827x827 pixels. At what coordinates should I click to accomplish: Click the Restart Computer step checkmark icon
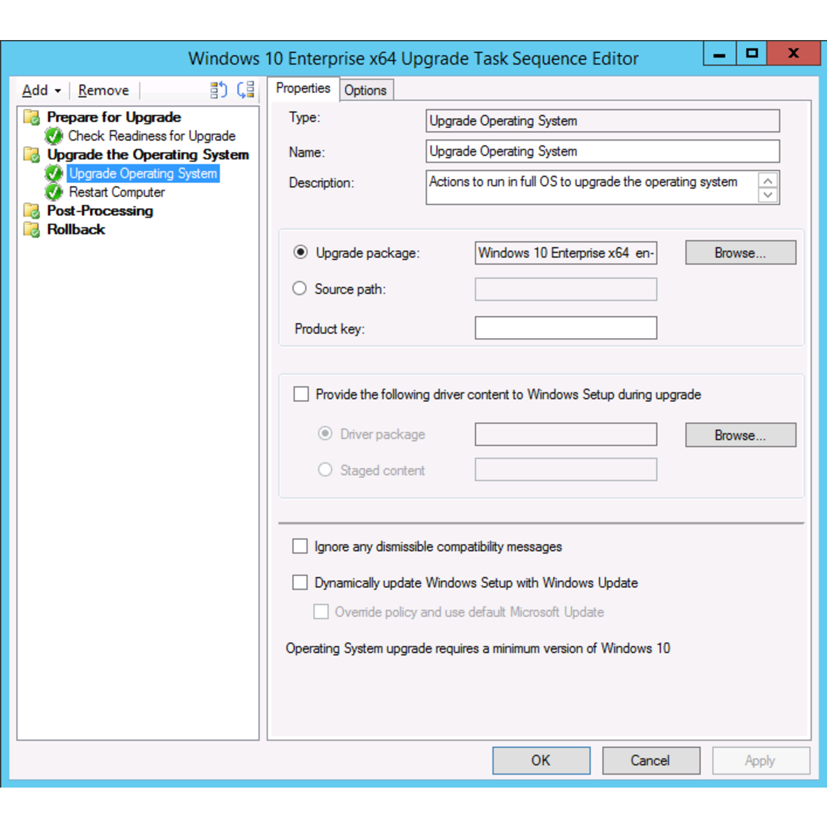(x=54, y=193)
